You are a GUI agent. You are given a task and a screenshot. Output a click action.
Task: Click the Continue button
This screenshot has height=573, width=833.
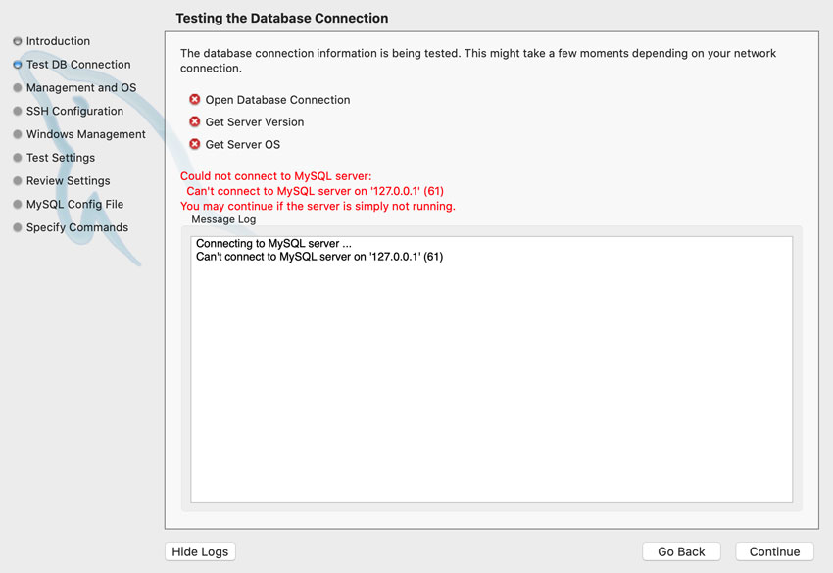coord(774,551)
